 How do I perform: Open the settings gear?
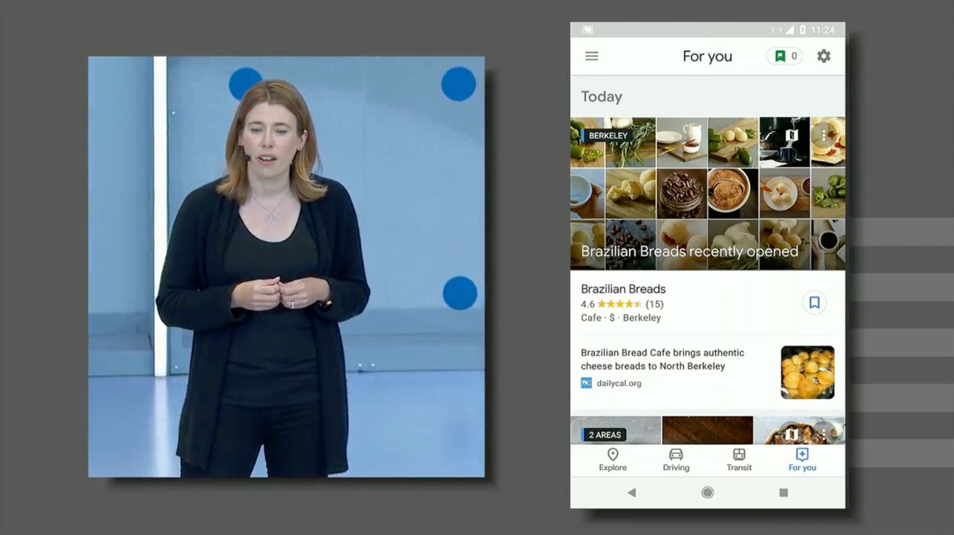click(824, 56)
